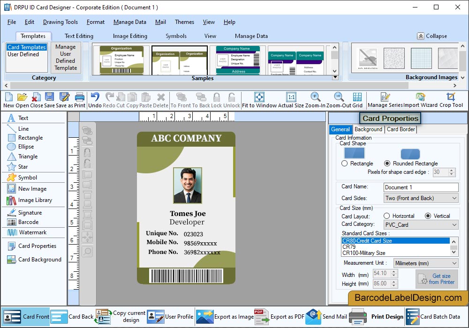Click the Height value stepper
469x328 pixels.
(394, 283)
